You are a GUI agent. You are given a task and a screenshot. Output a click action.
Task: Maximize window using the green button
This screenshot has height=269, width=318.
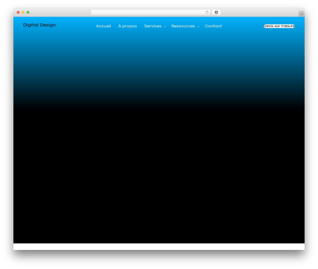[x=28, y=12]
